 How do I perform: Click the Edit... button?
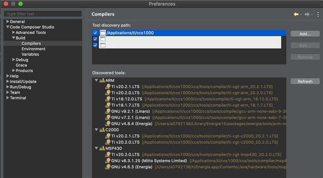(305, 46)
